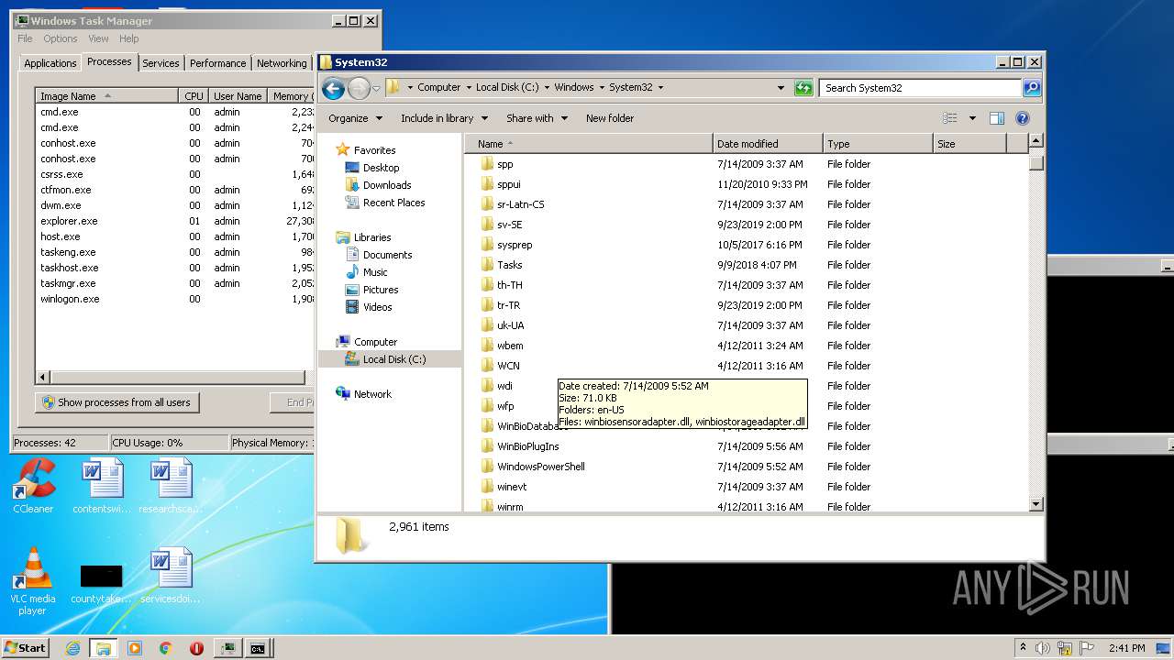Click the Forward navigation arrow in Explorer
Image resolution: width=1174 pixels, height=660 pixels.
point(359,88)
